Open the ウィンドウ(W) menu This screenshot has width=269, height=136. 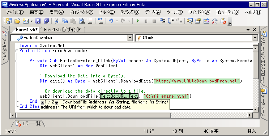[199, 12]
